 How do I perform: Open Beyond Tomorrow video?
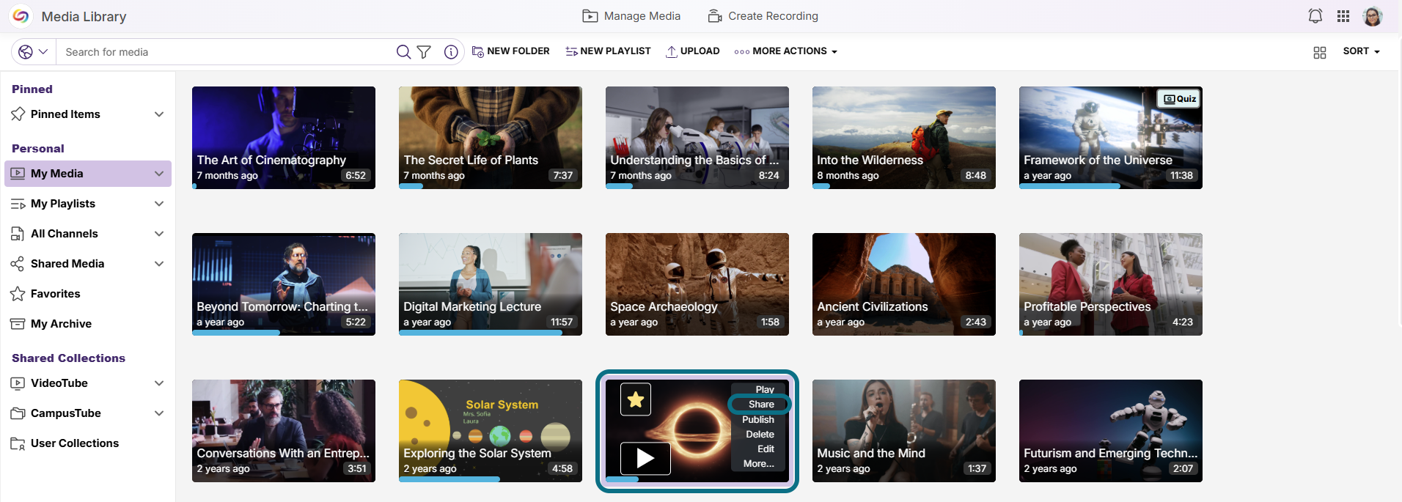pyautogui.click(x=284, y=284)
